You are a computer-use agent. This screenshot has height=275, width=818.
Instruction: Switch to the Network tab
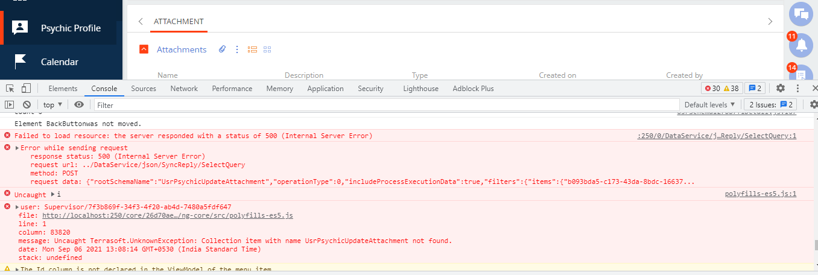tap(184, 88)
